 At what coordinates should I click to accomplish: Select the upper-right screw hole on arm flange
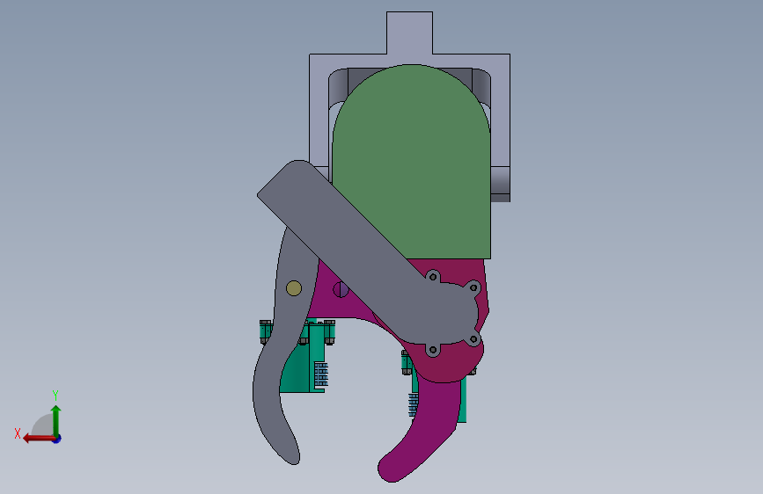pos(473,287)
